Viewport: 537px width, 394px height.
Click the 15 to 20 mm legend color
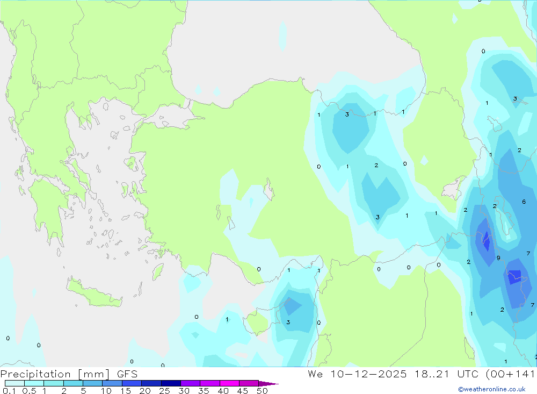132,383
